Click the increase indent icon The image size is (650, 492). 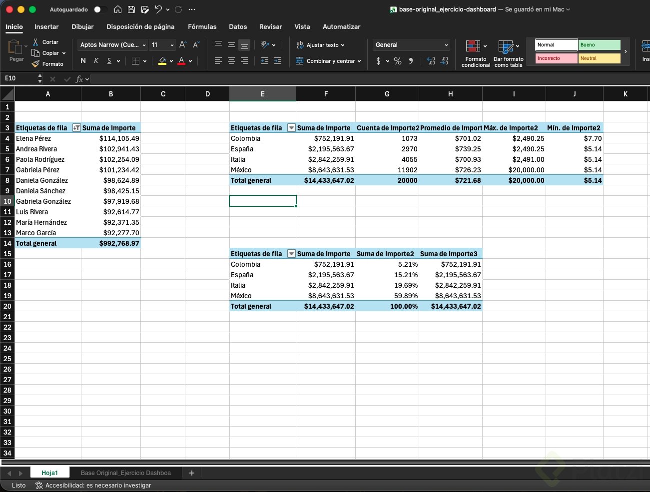click(278, 61)
